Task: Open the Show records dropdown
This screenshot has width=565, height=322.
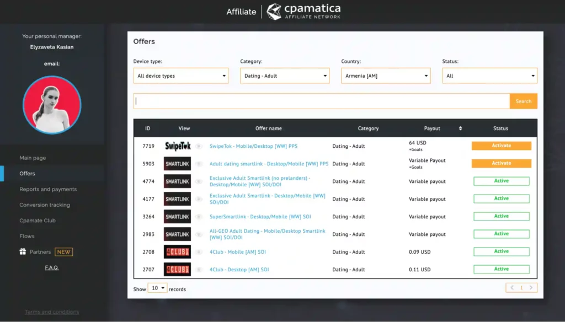Action: pos(157,288)
